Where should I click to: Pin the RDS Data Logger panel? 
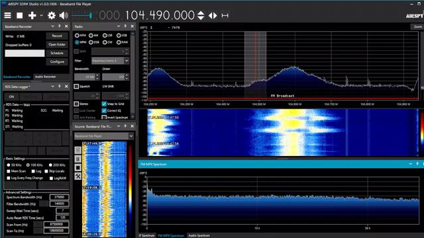click(60, 87)
